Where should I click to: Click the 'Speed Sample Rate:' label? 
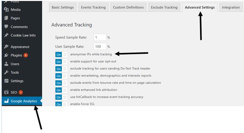coord(71,37)
